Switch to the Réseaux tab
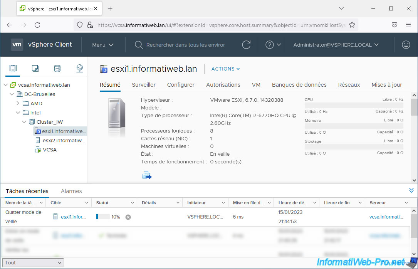The width and height of the screenshot is (418, 269). click(349, 85)
